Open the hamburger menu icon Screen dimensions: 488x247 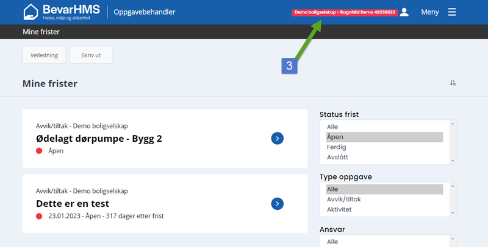pyautogui.click(x=452, y=12)
